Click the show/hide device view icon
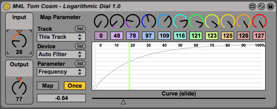The height and width of the screenshot is (109, 277). tap(252, 7)
